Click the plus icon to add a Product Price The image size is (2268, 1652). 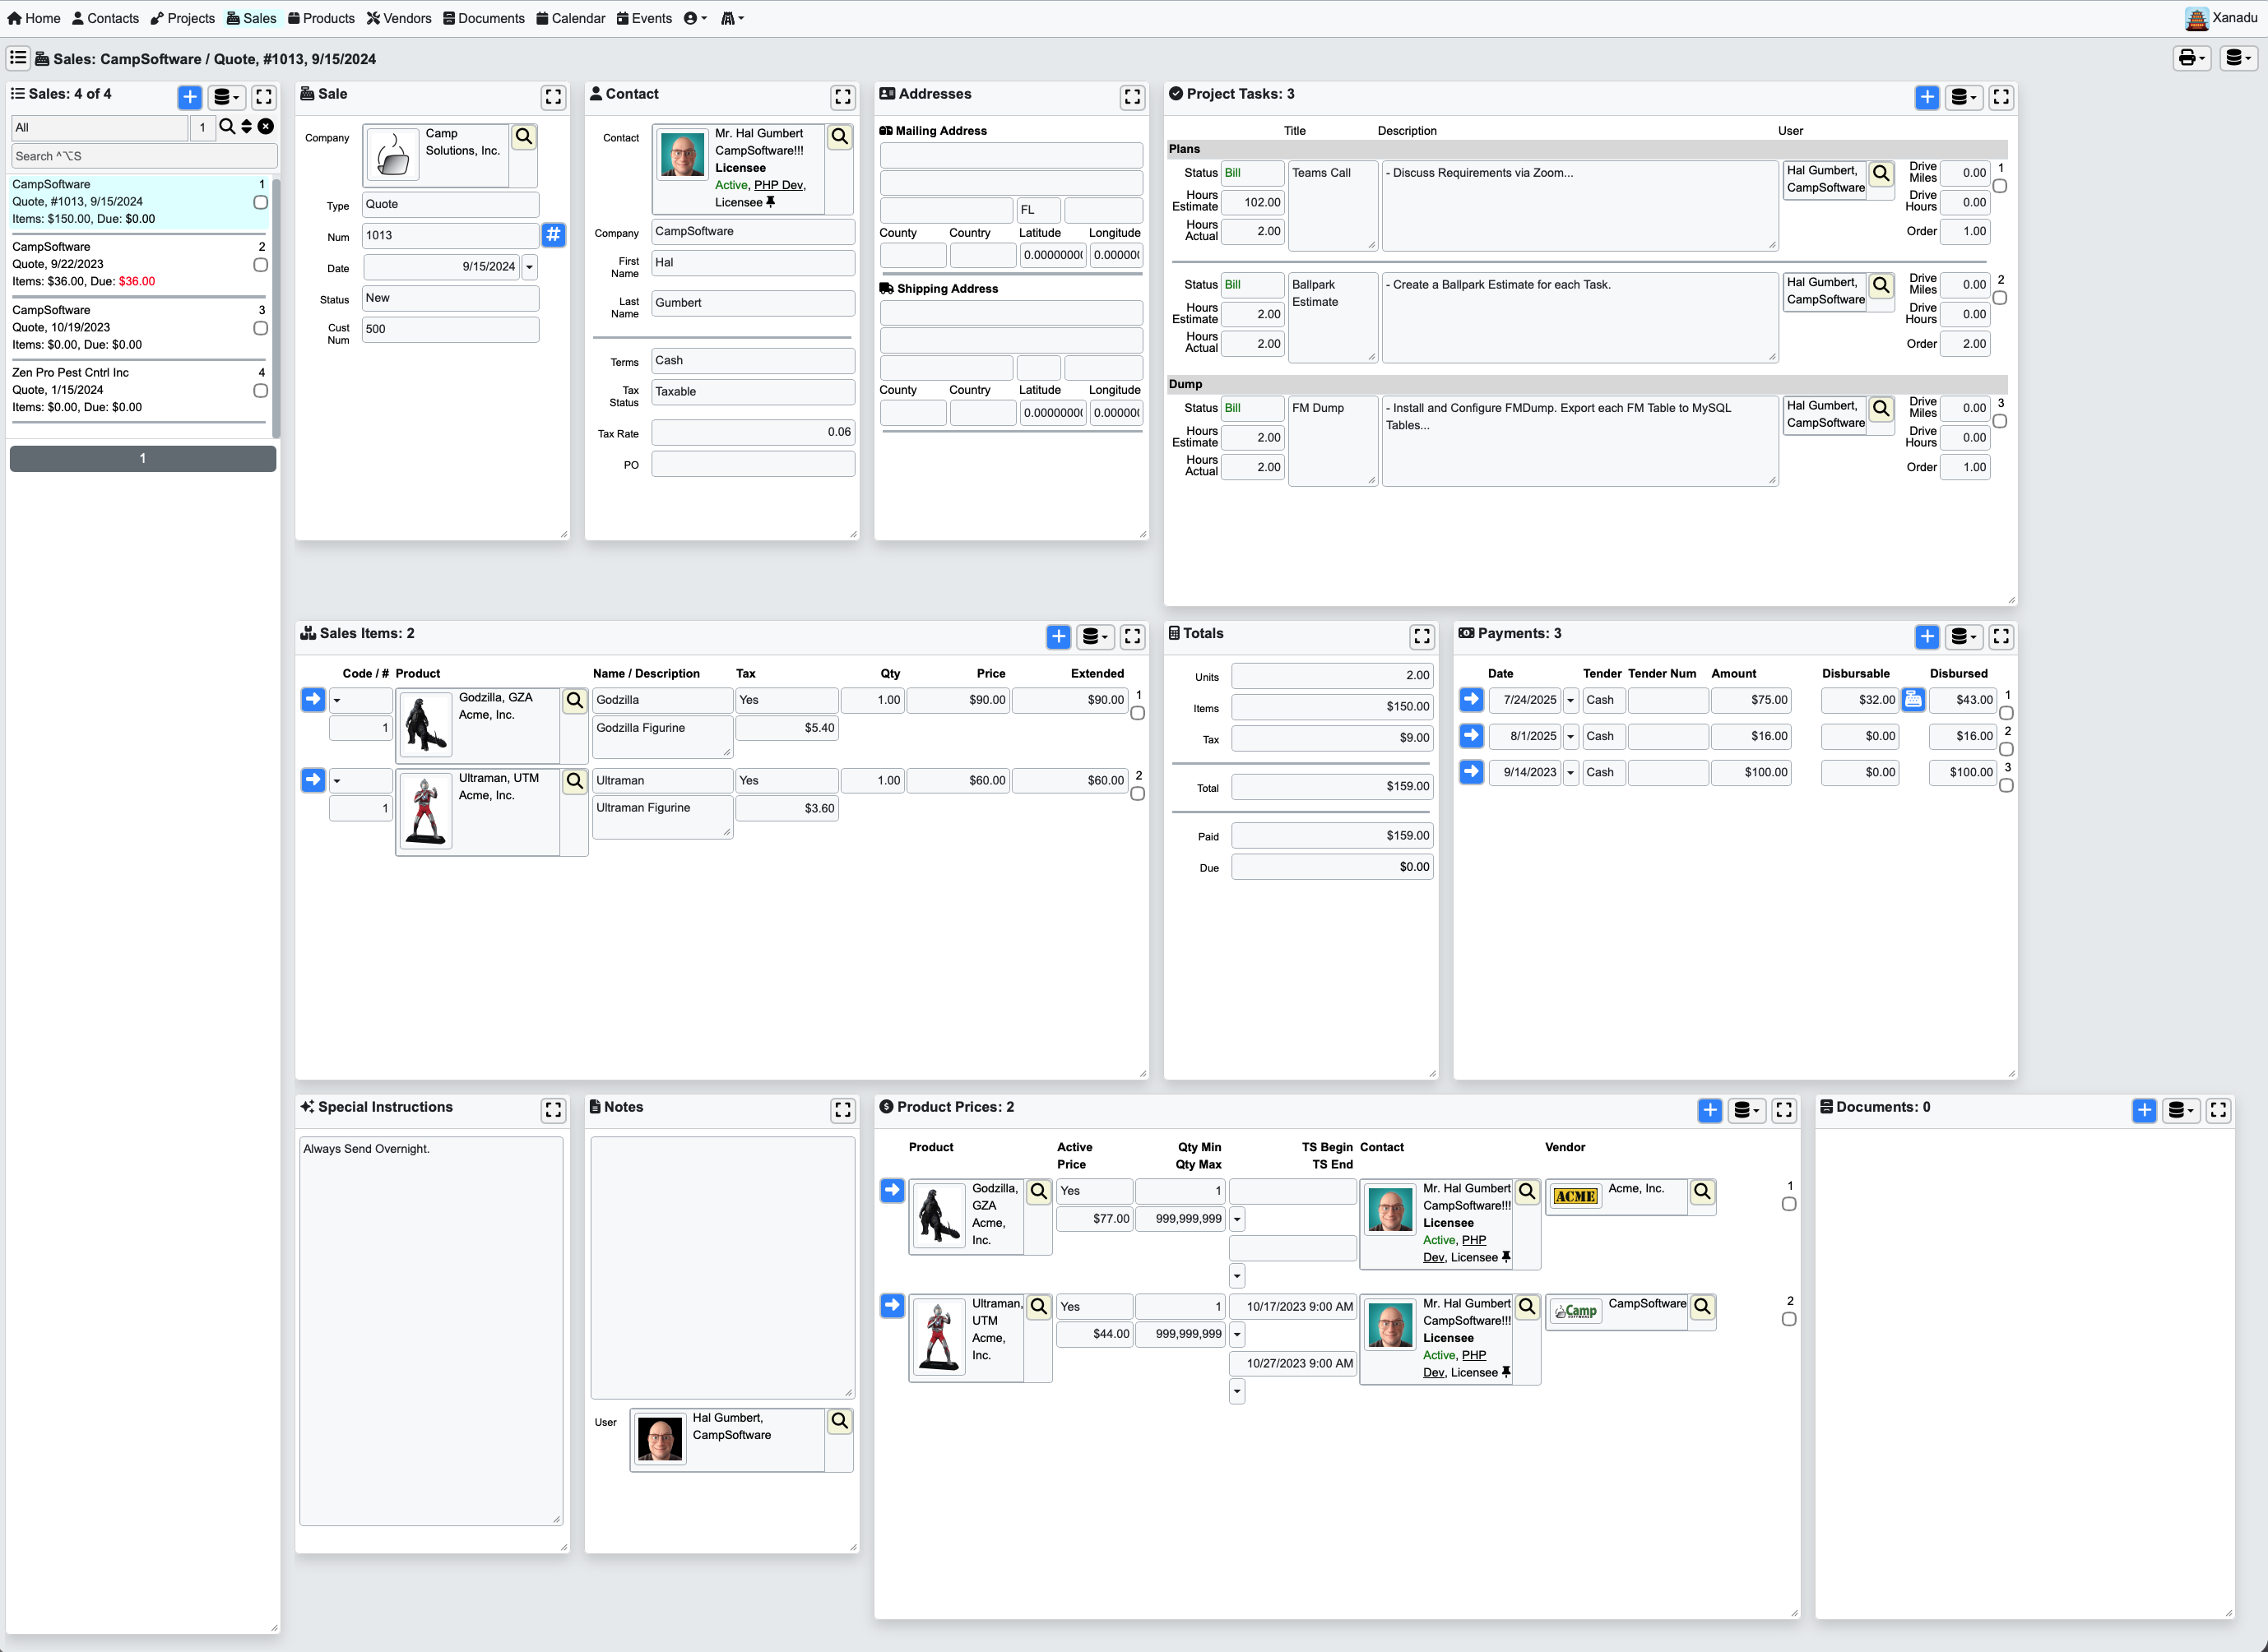click(x=1709, y=1110)
